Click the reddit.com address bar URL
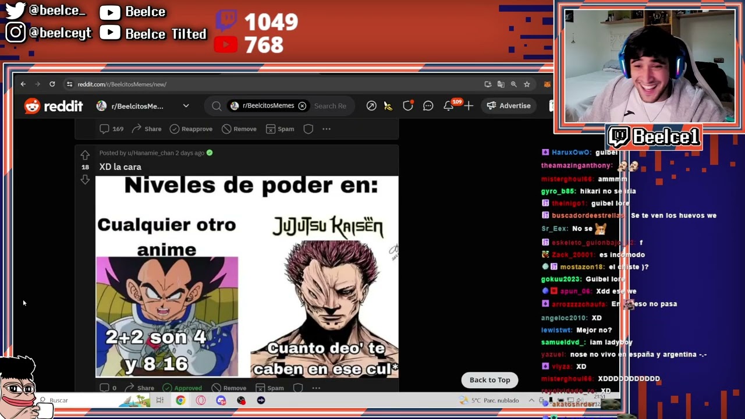Viewport: 745px width, 419px height. [x=122, y=84]
